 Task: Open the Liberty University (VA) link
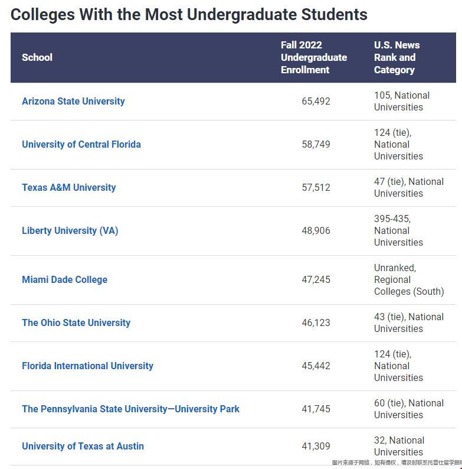point(70,230)
